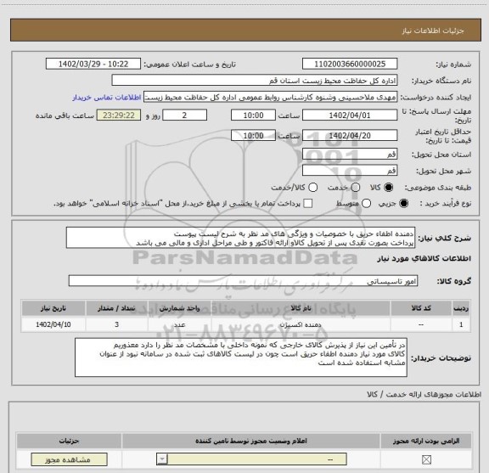Click the واحد شمارش column header
Screen dimensions: 489x473
pos(180,308)
